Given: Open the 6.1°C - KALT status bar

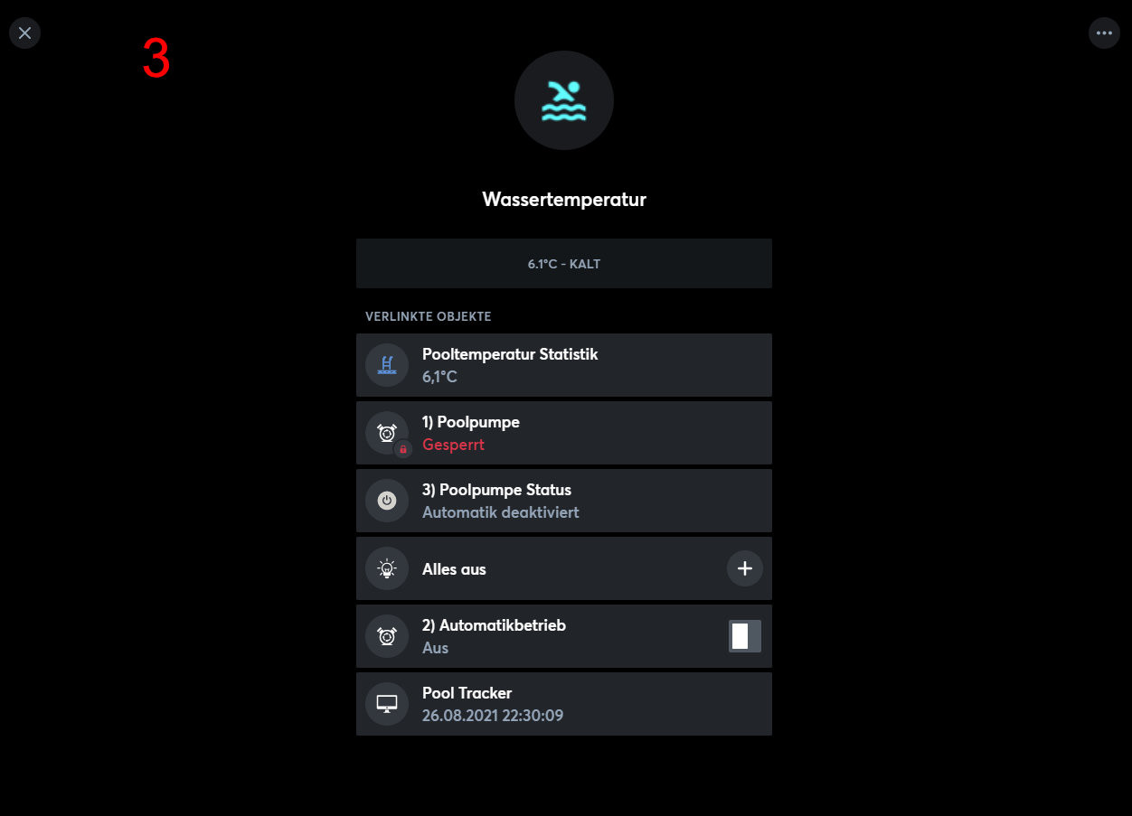Looking at the screenshot, I should pos(564,264).
